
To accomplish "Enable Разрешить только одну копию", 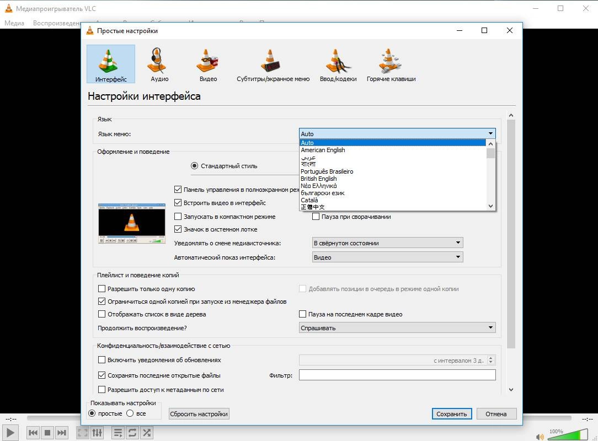I will click(102, 288).
